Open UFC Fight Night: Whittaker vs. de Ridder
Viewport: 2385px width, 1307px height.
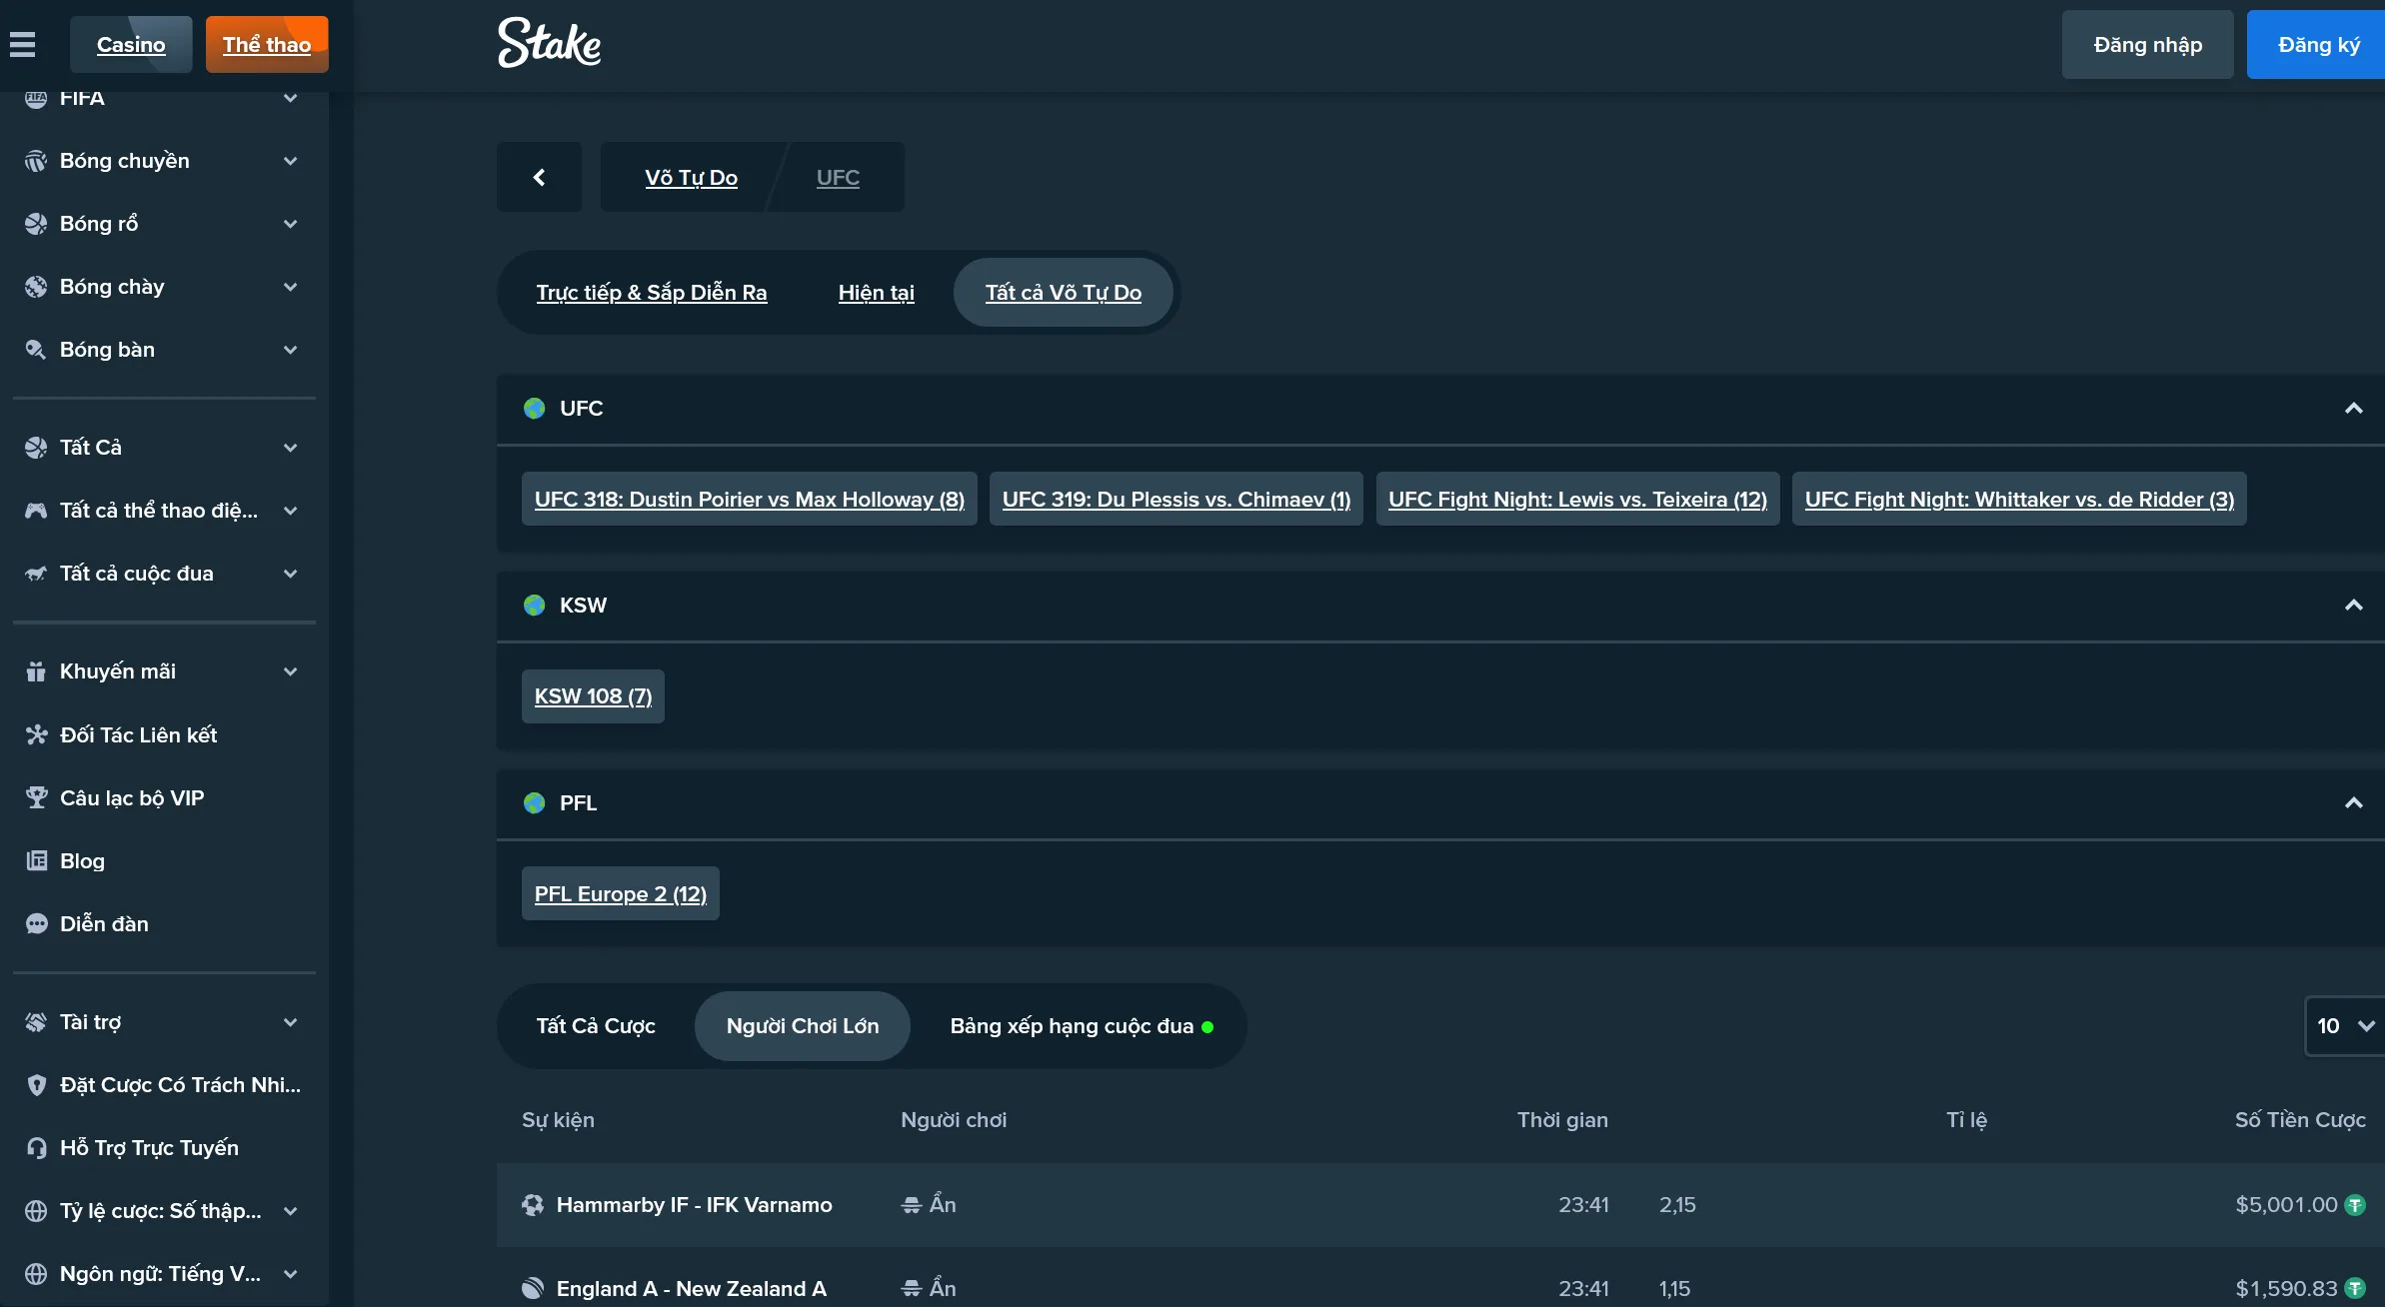coord(2019,499)
